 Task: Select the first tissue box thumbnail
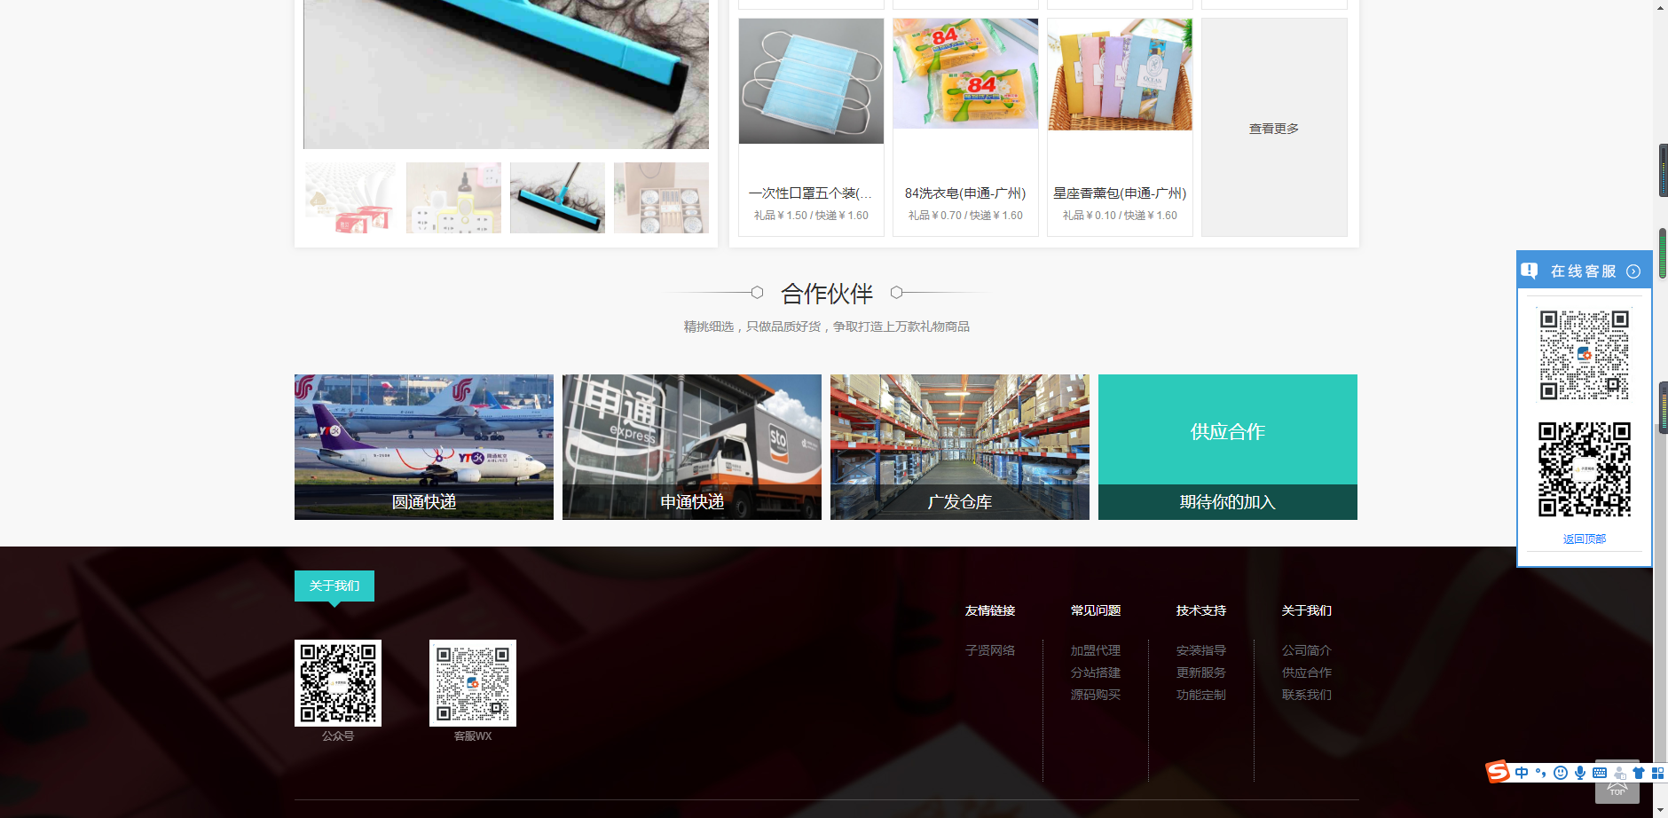point(350,198)
